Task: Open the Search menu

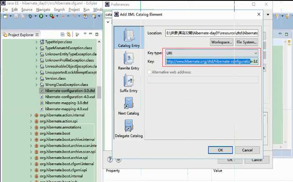Action: (59, 10)
